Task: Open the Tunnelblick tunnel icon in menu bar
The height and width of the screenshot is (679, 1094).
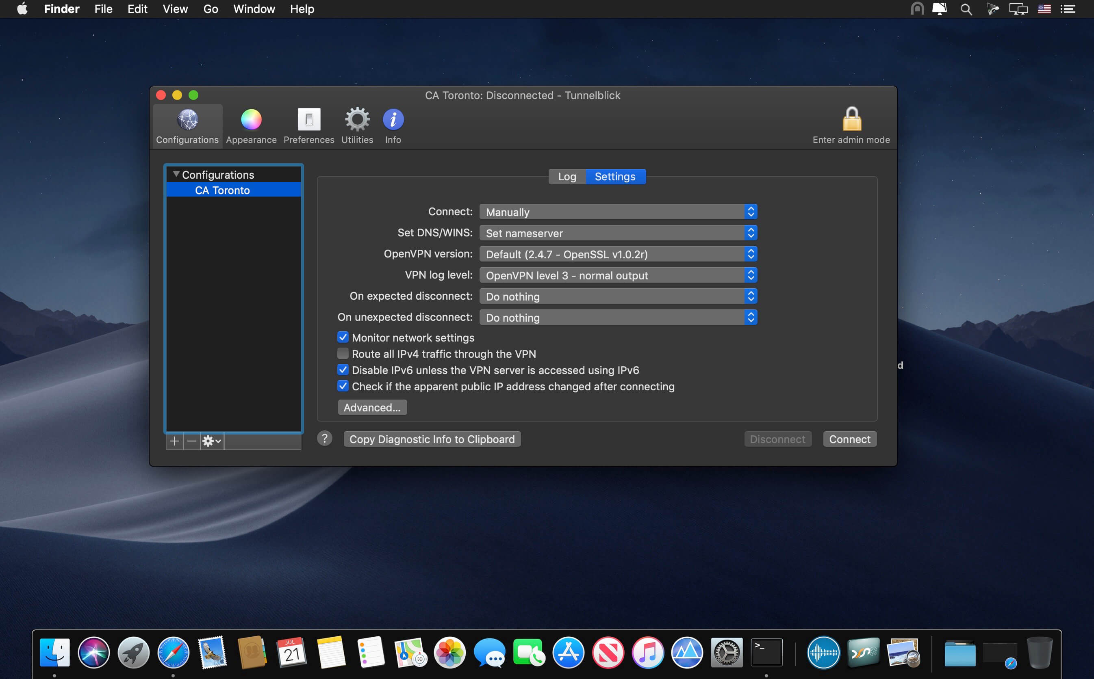Action: pyautogui.click(x=917, y=9)
